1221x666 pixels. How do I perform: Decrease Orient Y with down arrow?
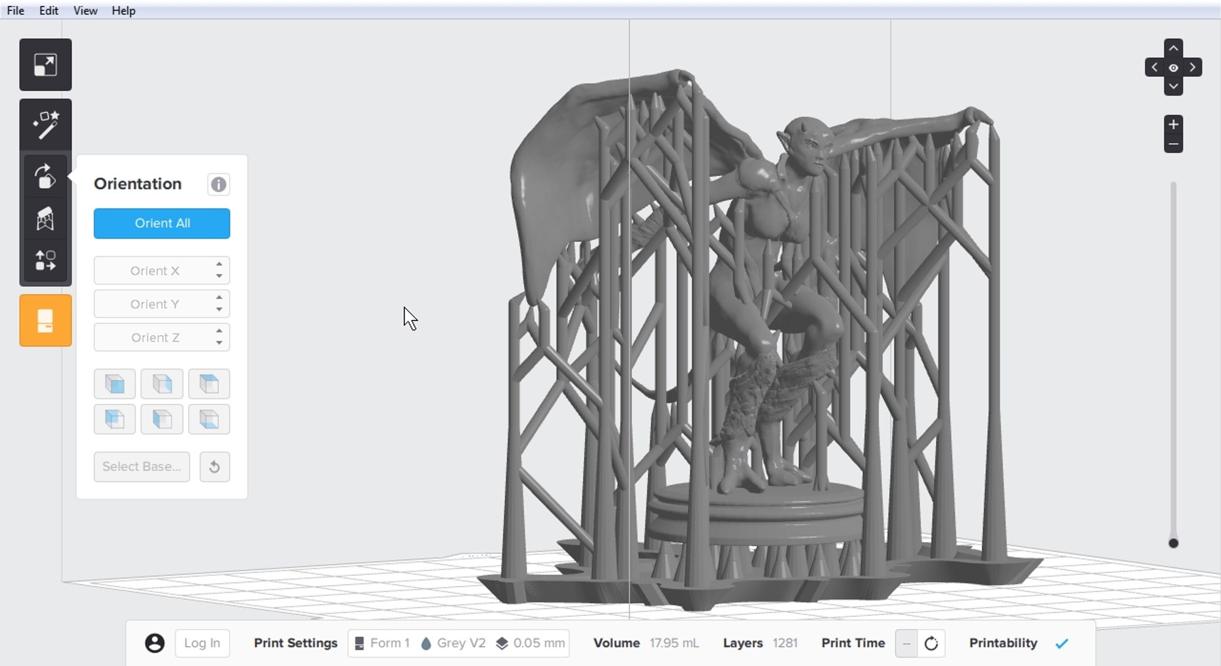pos(219,310)
